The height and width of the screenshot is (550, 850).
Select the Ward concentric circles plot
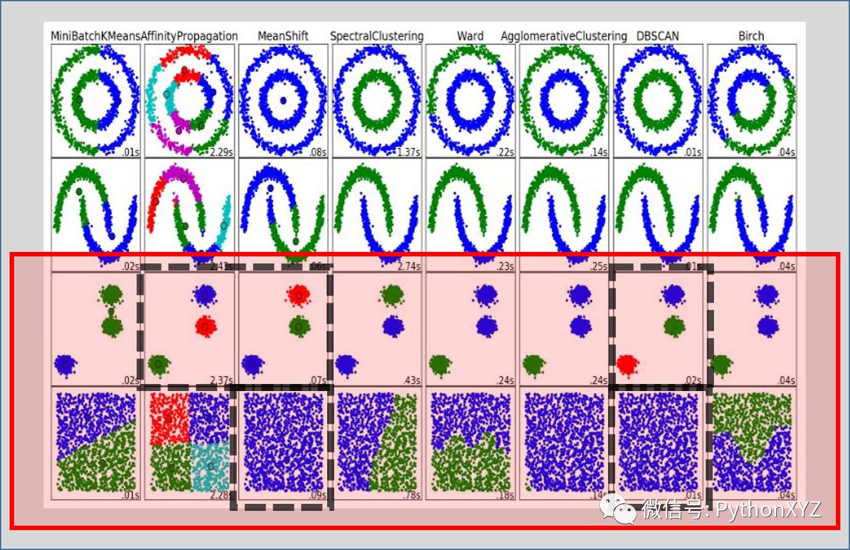[471, 101]
